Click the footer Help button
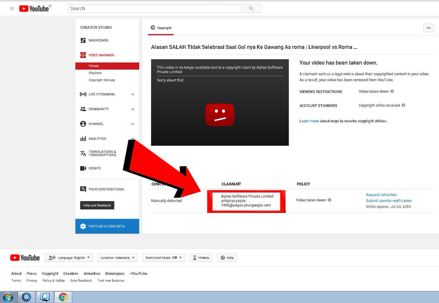The image size is (439, 303). tap(227, 258)
